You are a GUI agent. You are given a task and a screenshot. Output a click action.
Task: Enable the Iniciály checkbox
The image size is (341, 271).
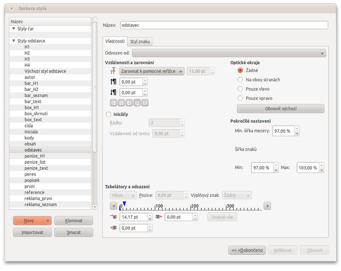[x=108, y=114]
